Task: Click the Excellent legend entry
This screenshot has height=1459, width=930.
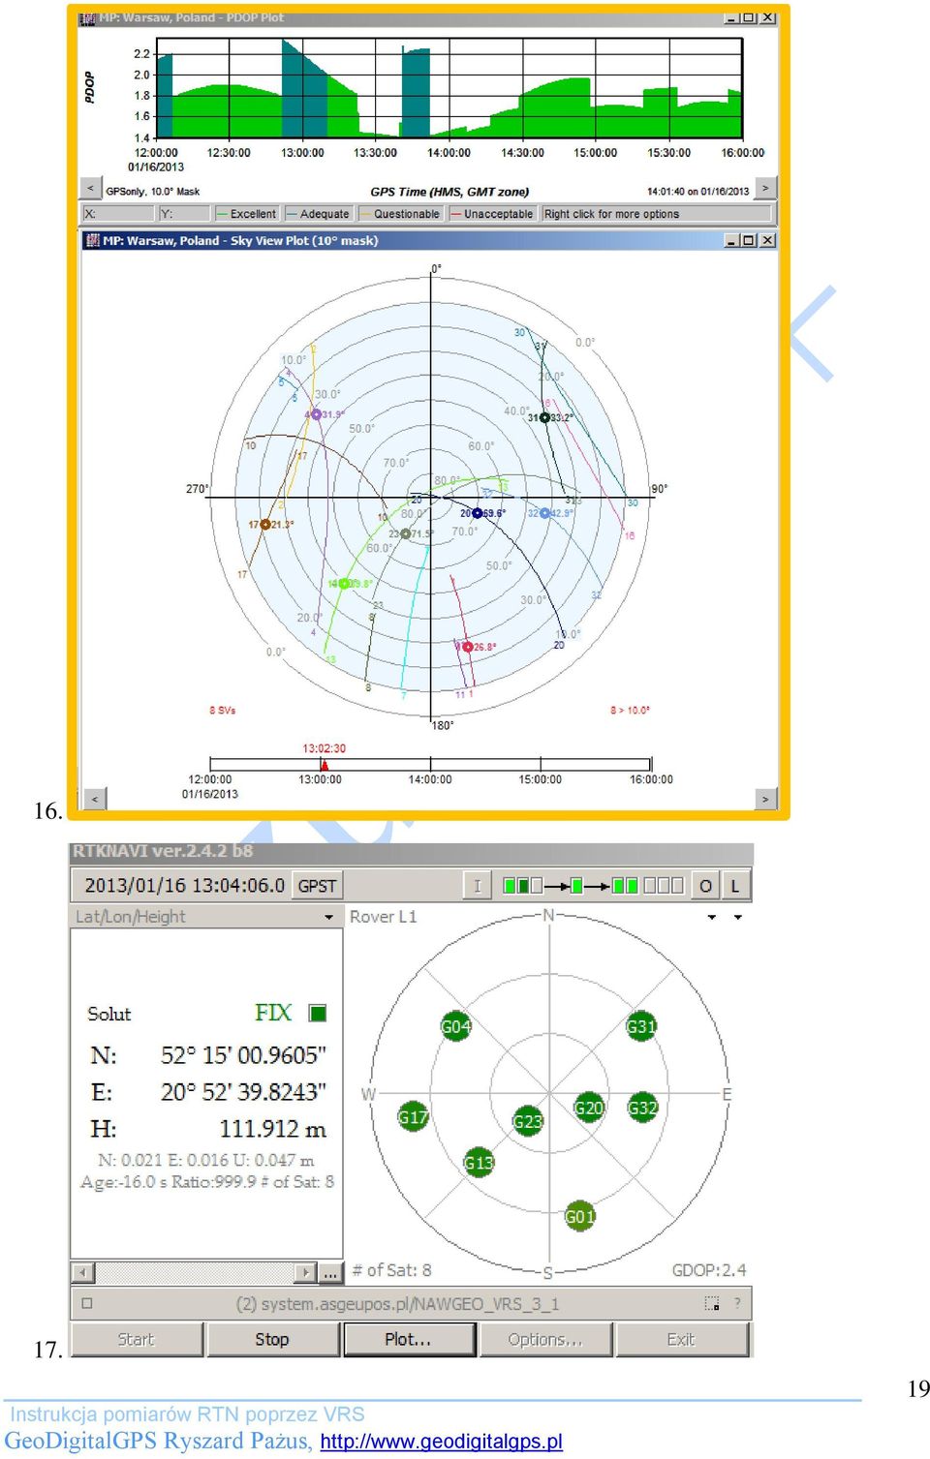Action: point(247,214)
